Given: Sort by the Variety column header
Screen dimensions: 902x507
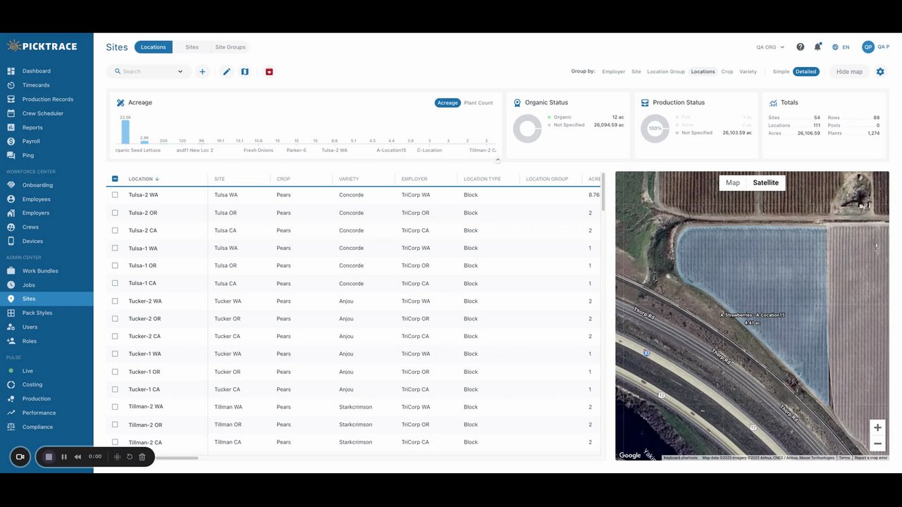Looking at the screenshot, I should 349,179.
